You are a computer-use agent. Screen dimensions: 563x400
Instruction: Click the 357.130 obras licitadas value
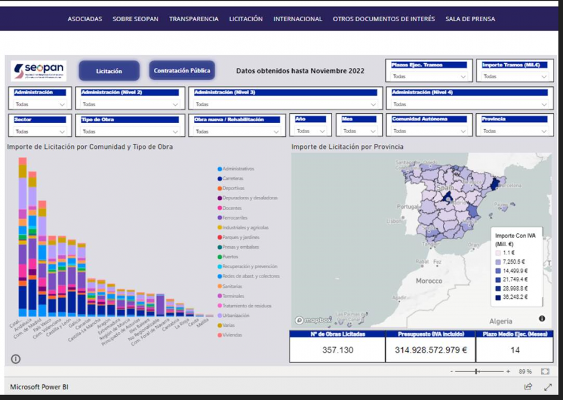pyautogui.click(x=338, y=350)
